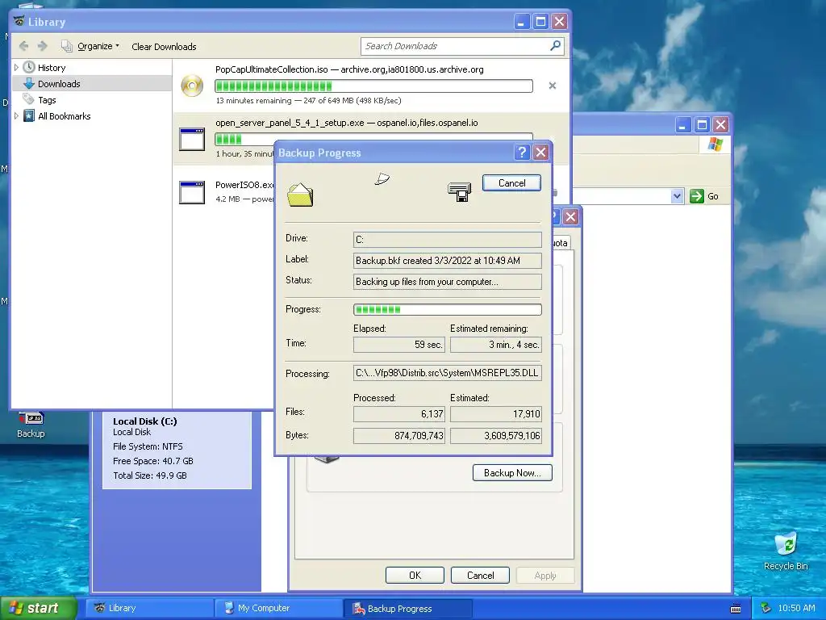Click the Local Disk (C:) details heading
Image resolution: width=826 pixels, height=620 pixels.
(x=145, y=421)
